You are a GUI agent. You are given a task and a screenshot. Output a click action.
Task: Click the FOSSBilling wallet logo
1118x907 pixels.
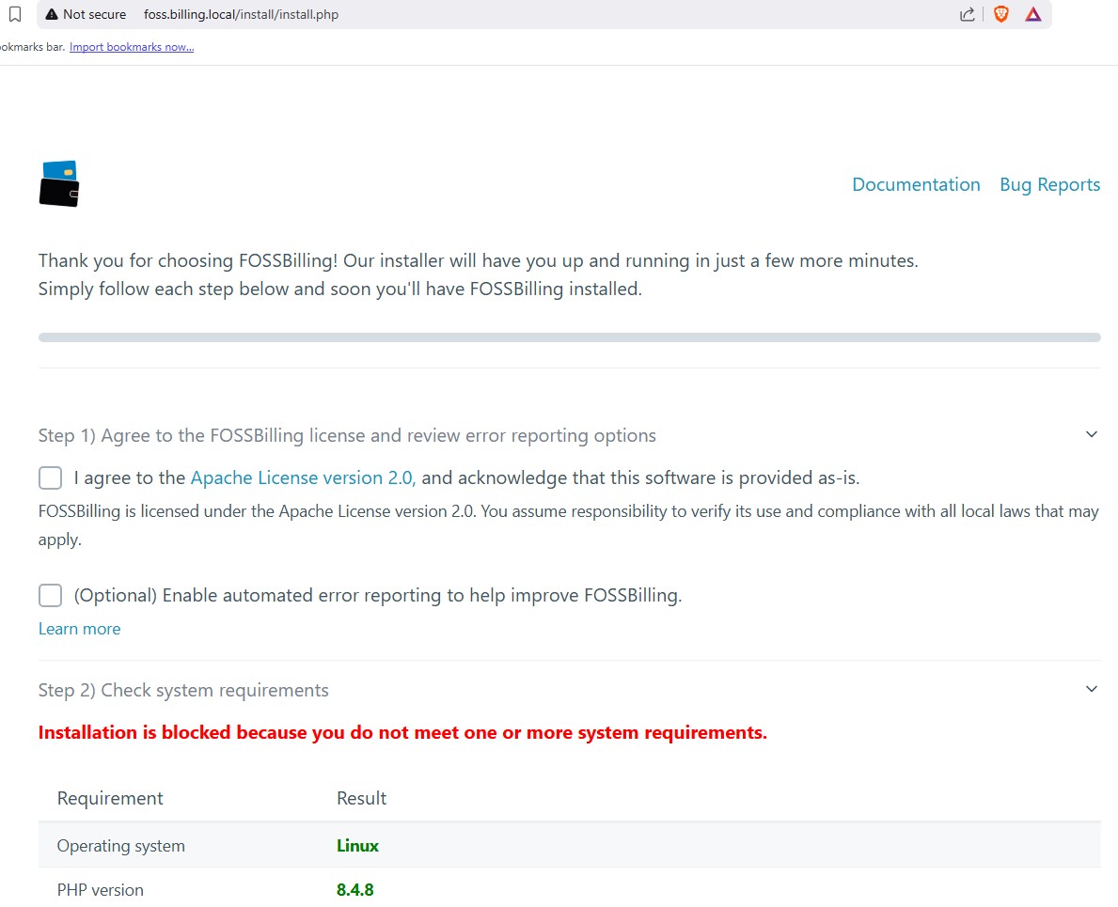59,184
